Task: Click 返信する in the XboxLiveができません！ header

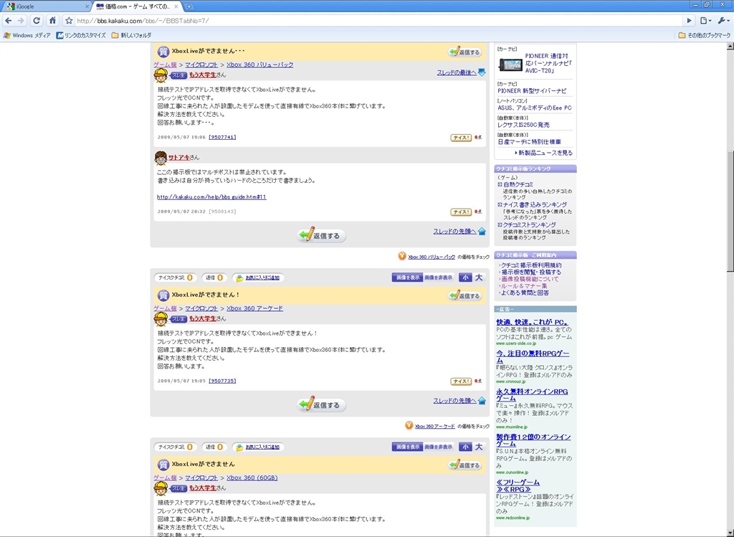Action: (x=464, y=296)
